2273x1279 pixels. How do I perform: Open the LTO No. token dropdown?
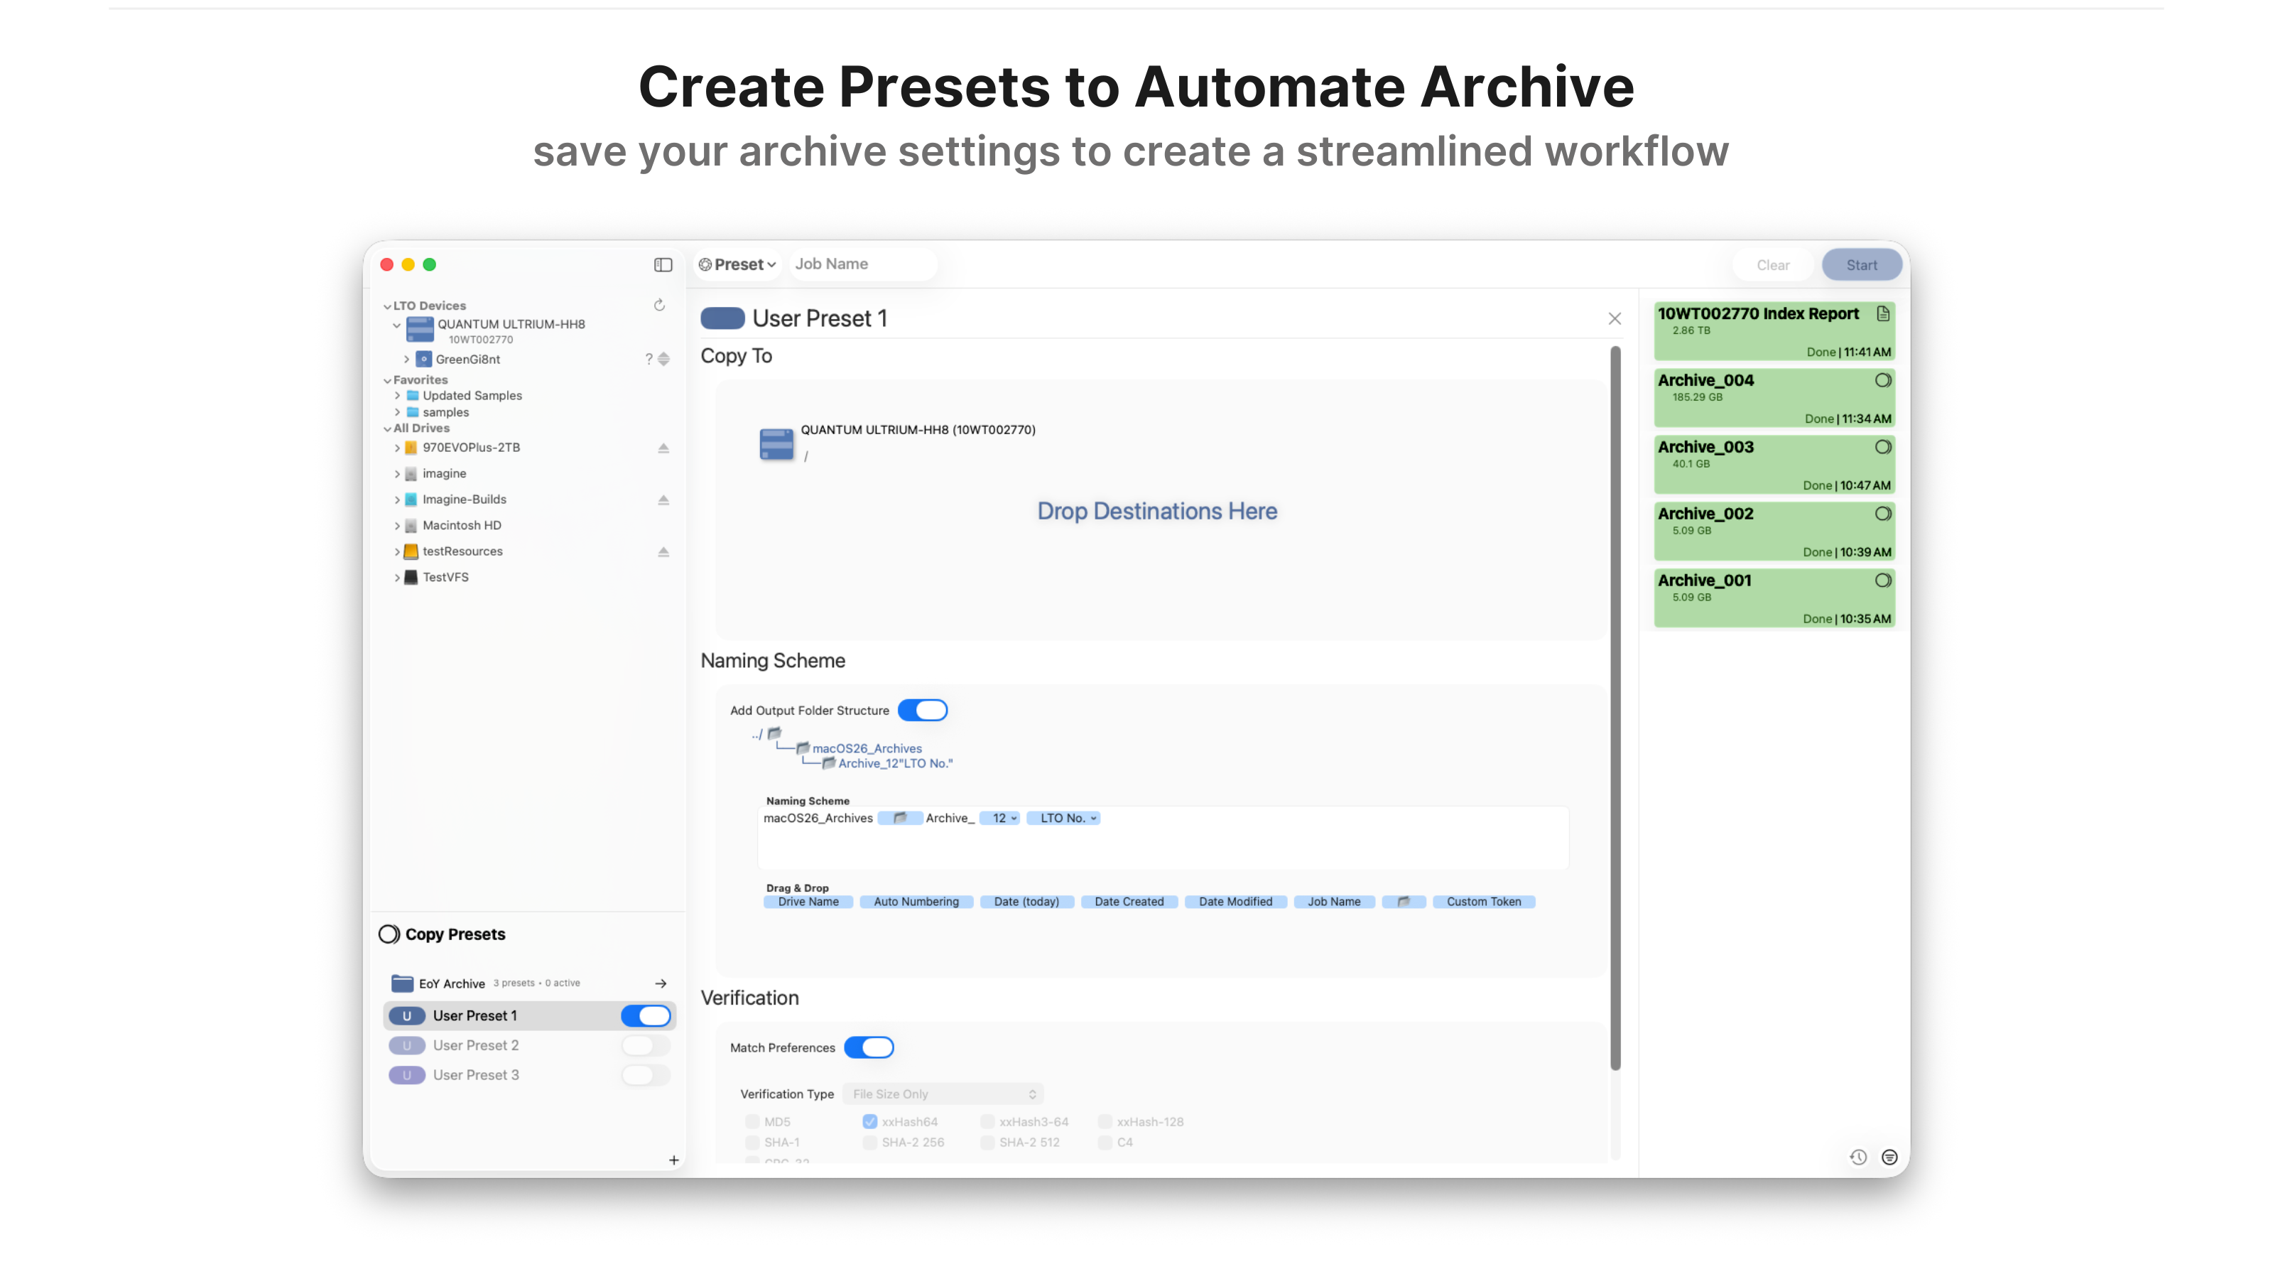(x=1064, y=819)
